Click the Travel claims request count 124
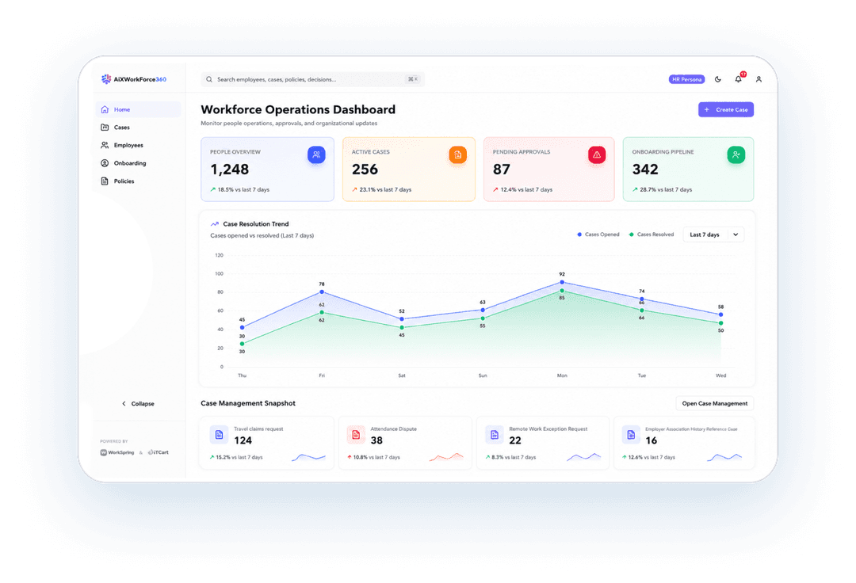856x583 pixels. click(x=243, y=440)
